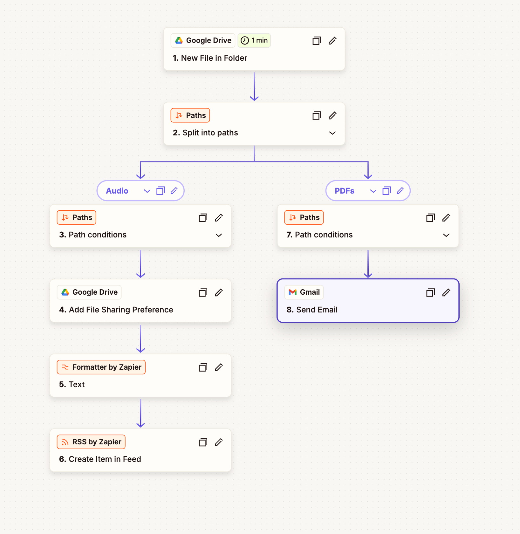
Task: Edit the Gmail Send Email step
Action: tap(446, 292)
